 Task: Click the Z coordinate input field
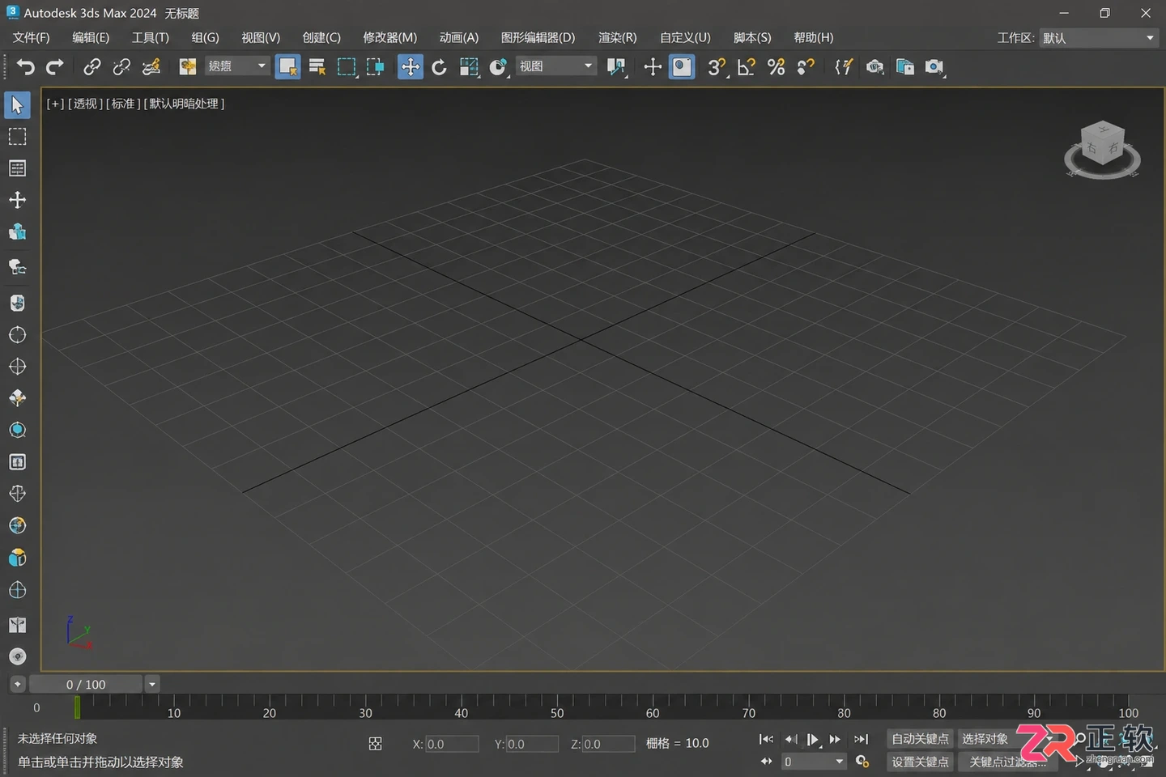coord(608,744)
